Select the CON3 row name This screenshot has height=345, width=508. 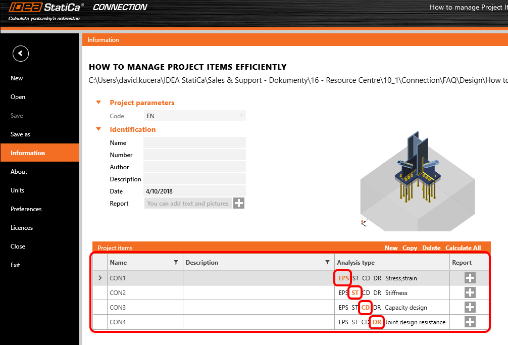[x=118, y=308]
